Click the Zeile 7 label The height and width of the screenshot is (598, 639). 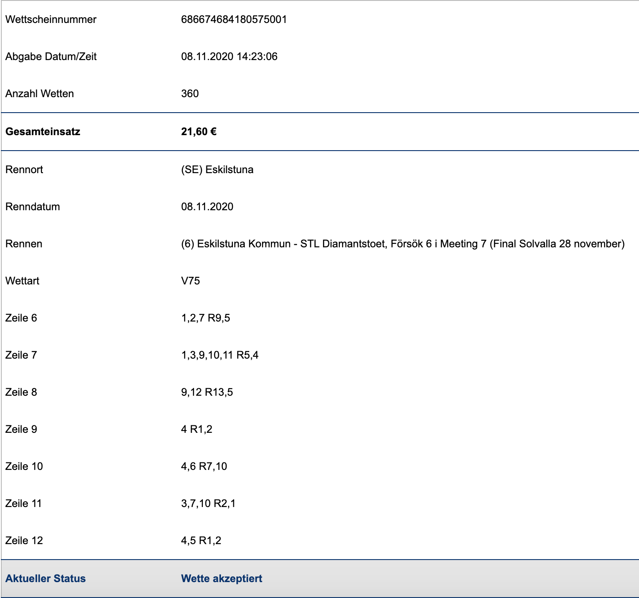(21, 355)
